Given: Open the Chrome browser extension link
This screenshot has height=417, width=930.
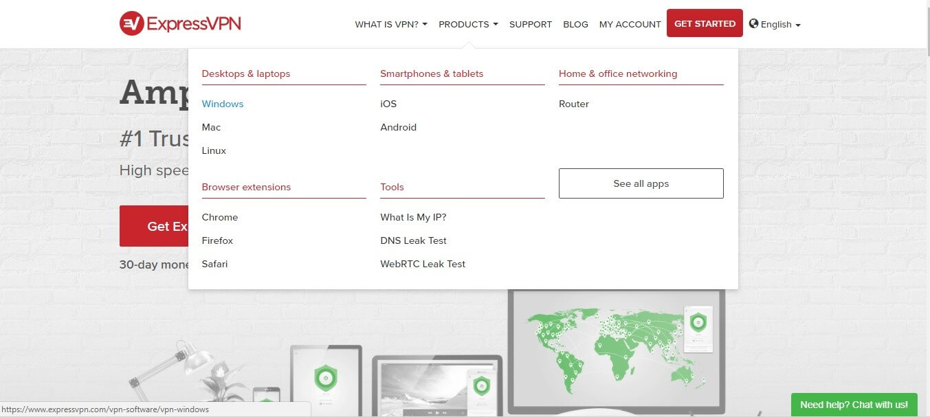Looking at the screenshot, I should [x=220, y=217].
